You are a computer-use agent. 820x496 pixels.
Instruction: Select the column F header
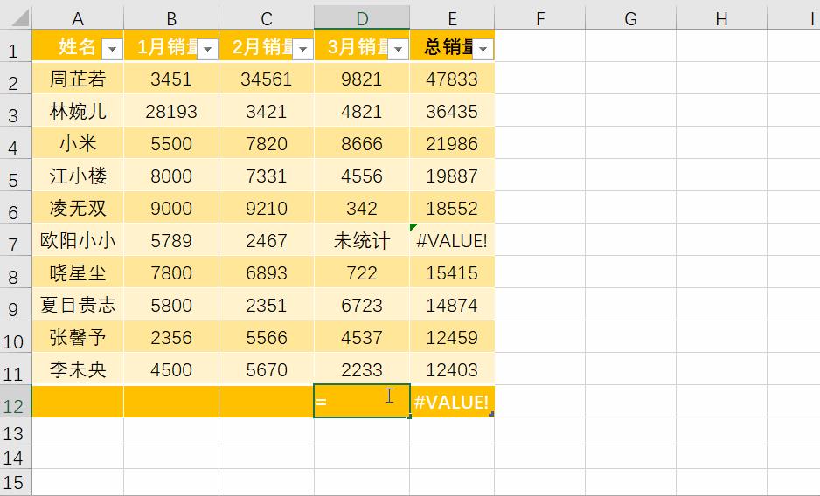539,18
